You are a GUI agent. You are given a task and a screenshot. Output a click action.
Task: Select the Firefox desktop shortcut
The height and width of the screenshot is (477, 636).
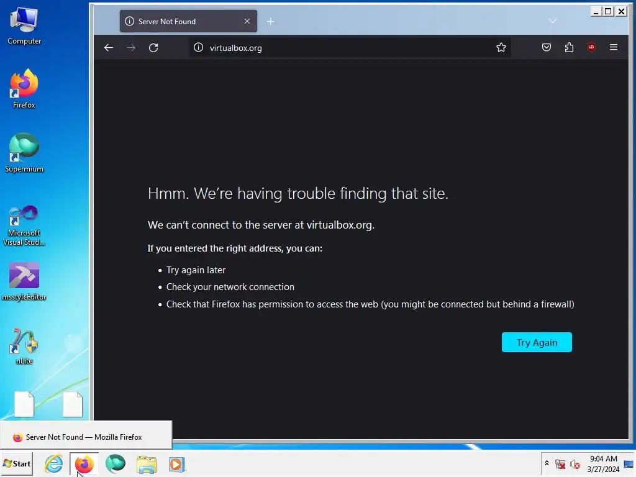(24, 89)
